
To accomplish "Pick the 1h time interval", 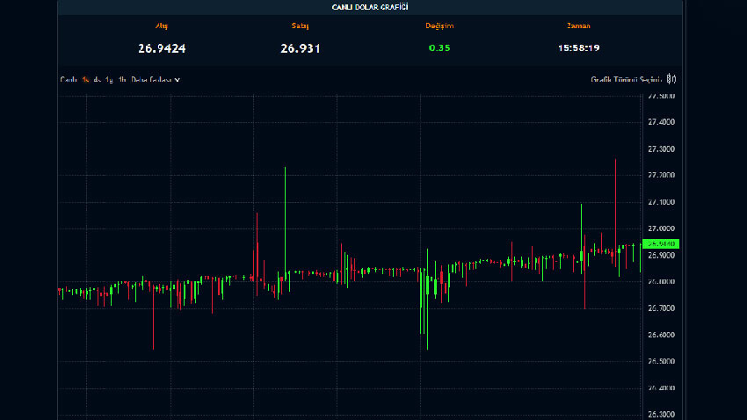I will pos(122,80).
